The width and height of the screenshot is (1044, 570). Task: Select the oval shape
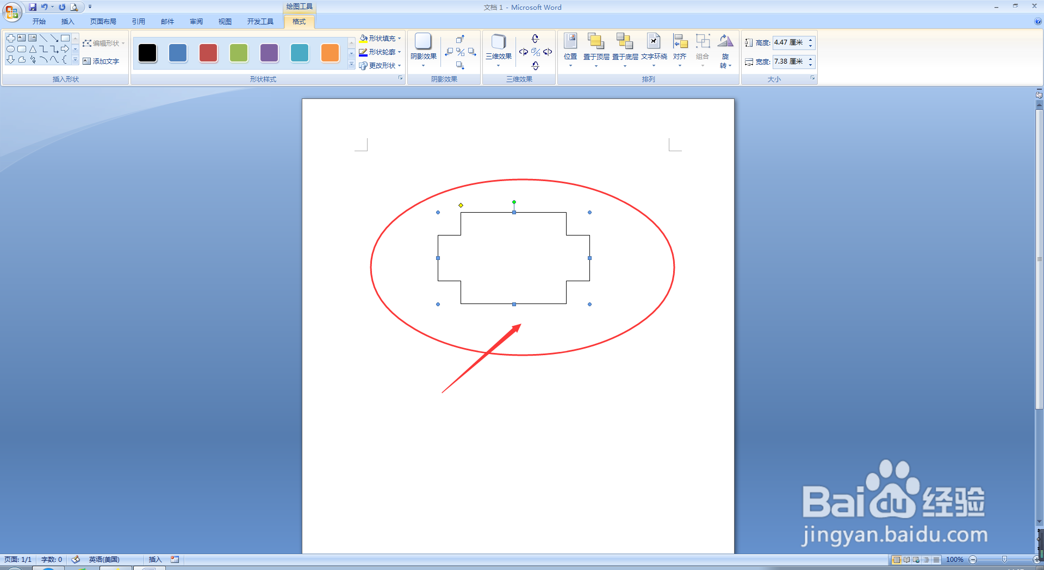click(11, 49)
